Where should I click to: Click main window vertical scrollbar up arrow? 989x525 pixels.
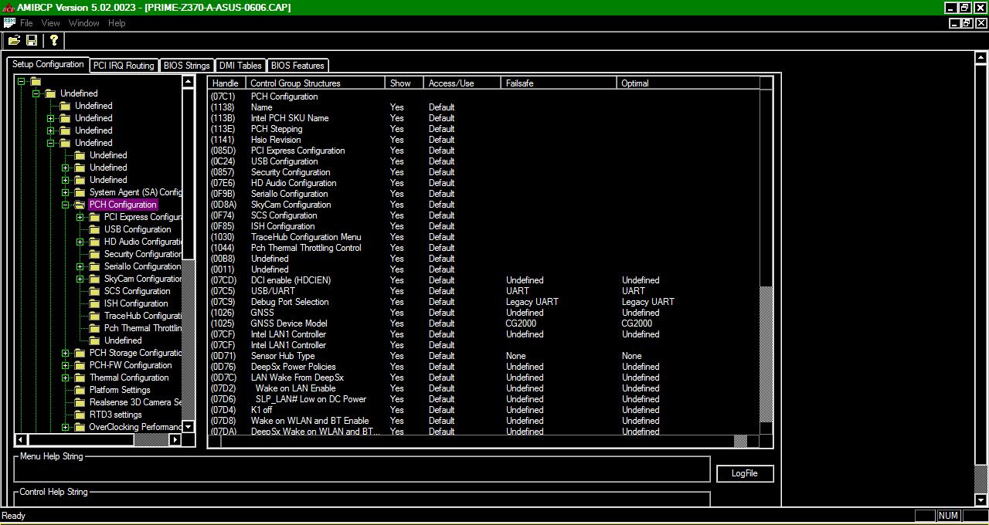pos(981,57)
